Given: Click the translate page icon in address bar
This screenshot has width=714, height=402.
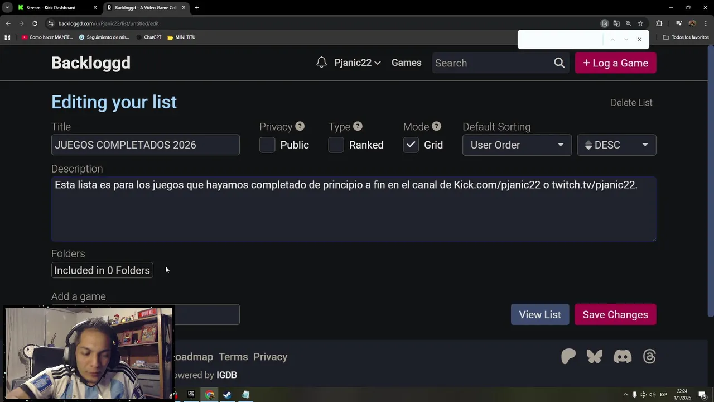Looking at the screenshot, I should pyautogui.click(x=616, y=23).
